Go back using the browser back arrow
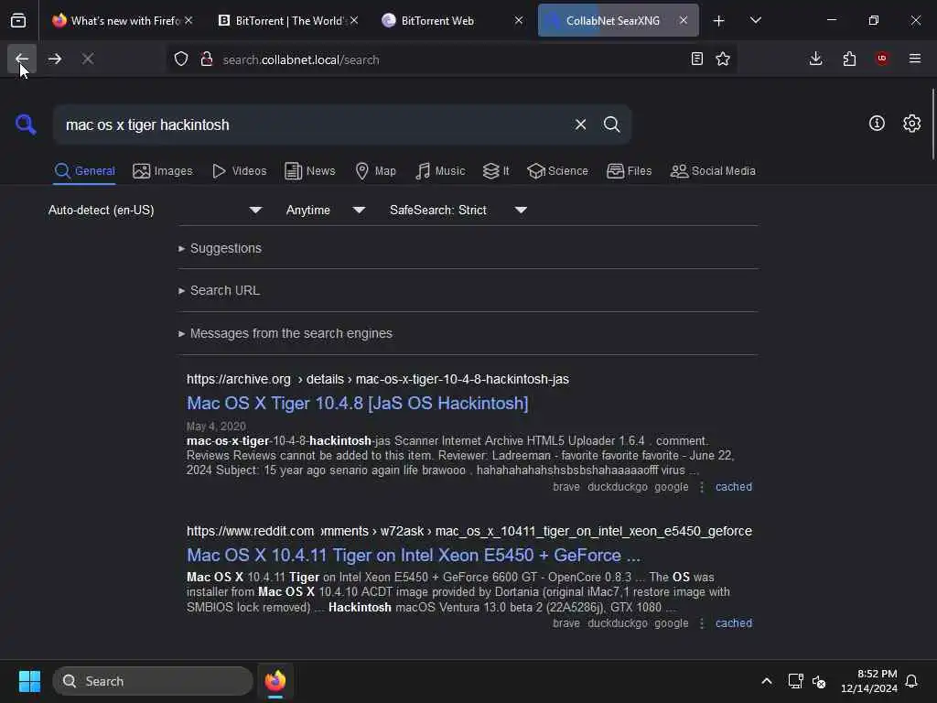The width and height of the screenshot is (937, 703). [x=22, y=59]
